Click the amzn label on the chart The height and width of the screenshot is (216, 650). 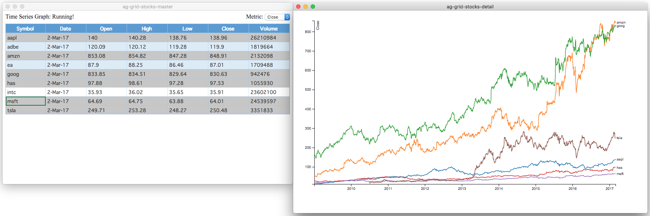click(x=621, y=23)
